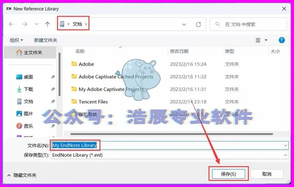Open the 保存类型 EndNote Library (*.enl) dropdown
The height and width of the screenshot is (187, 294).
click(x=170, y=155)
